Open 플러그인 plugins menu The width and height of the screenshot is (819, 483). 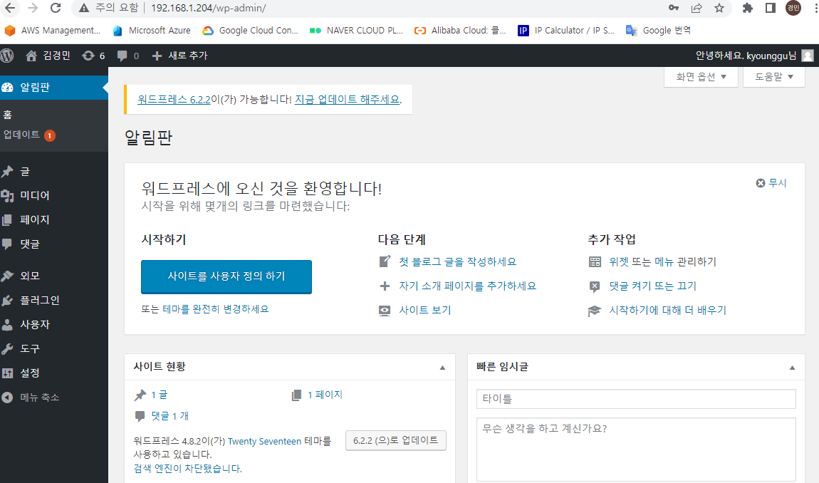[54, 300]
